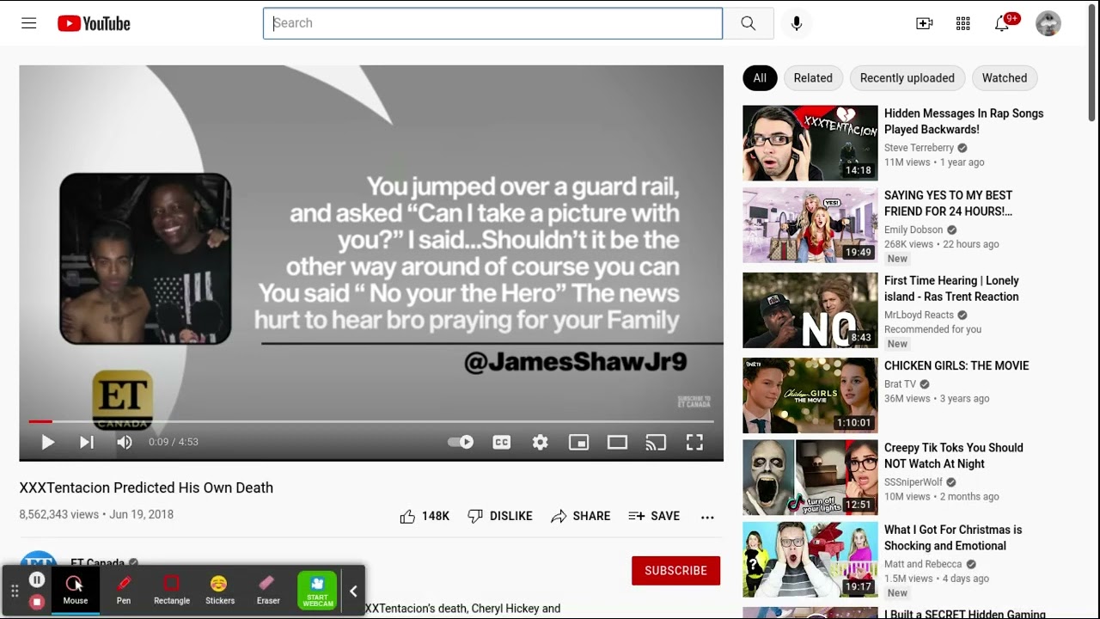Open Emily Dobson channel name
Viewport: 1100px width, 619px height.
(x=914, y=230)
